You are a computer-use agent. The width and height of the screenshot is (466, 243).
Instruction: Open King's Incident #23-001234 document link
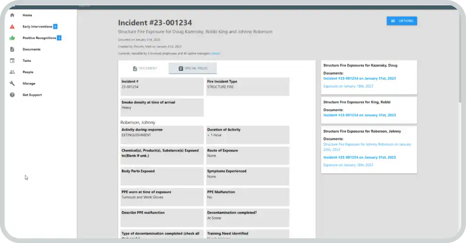359,115
